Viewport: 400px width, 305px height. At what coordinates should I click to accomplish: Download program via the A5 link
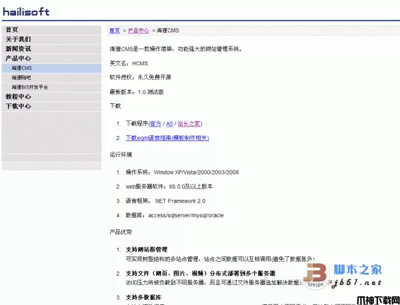click(169, 124)
